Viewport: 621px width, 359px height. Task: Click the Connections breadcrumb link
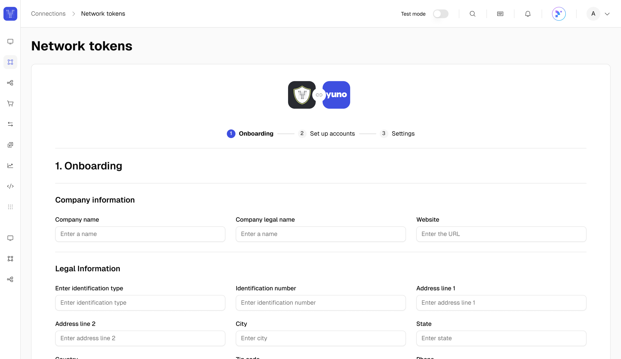(x=48, y=14)
